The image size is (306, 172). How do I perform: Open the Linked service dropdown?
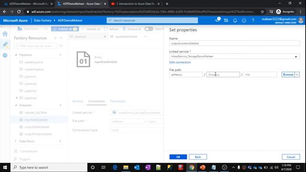tap(234, 56)
